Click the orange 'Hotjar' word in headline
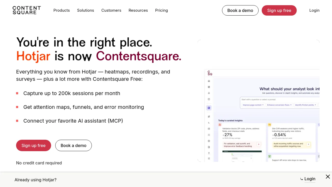 point(33,56)
